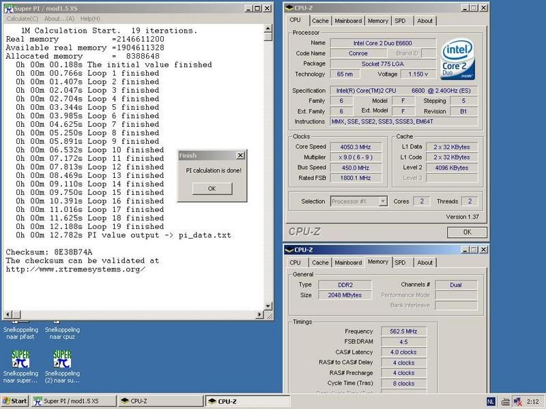The width and height of the screenshot is (546, 409).
Task: Click the 'http://www.xtremesystems.org/' text in Super PI
Action: pos(75,269)
